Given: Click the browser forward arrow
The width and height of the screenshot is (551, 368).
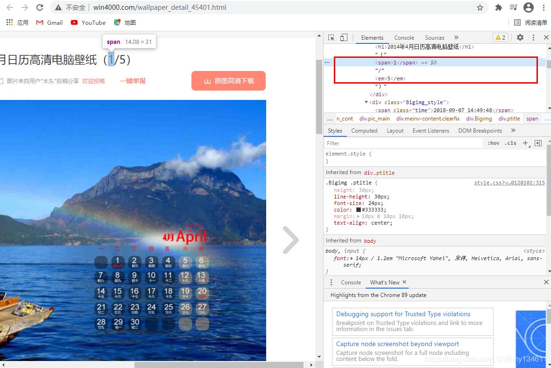Looking at the screenshot, I should point(25,7).
